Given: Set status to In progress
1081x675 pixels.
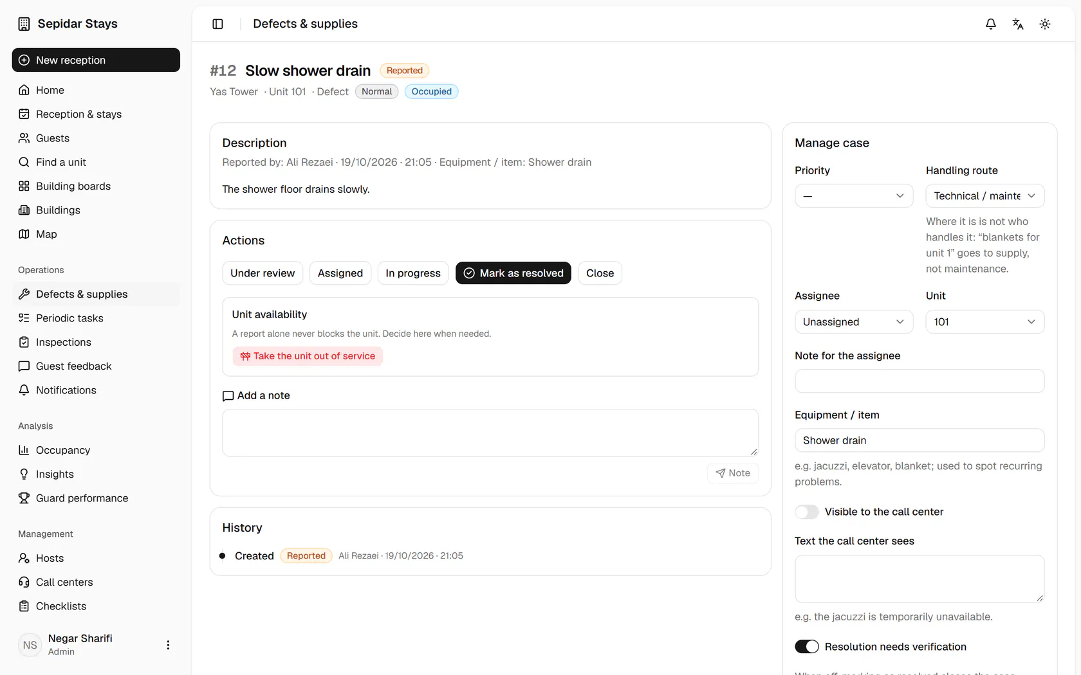Looking at the screenshot, I should [x=413, y=273].
